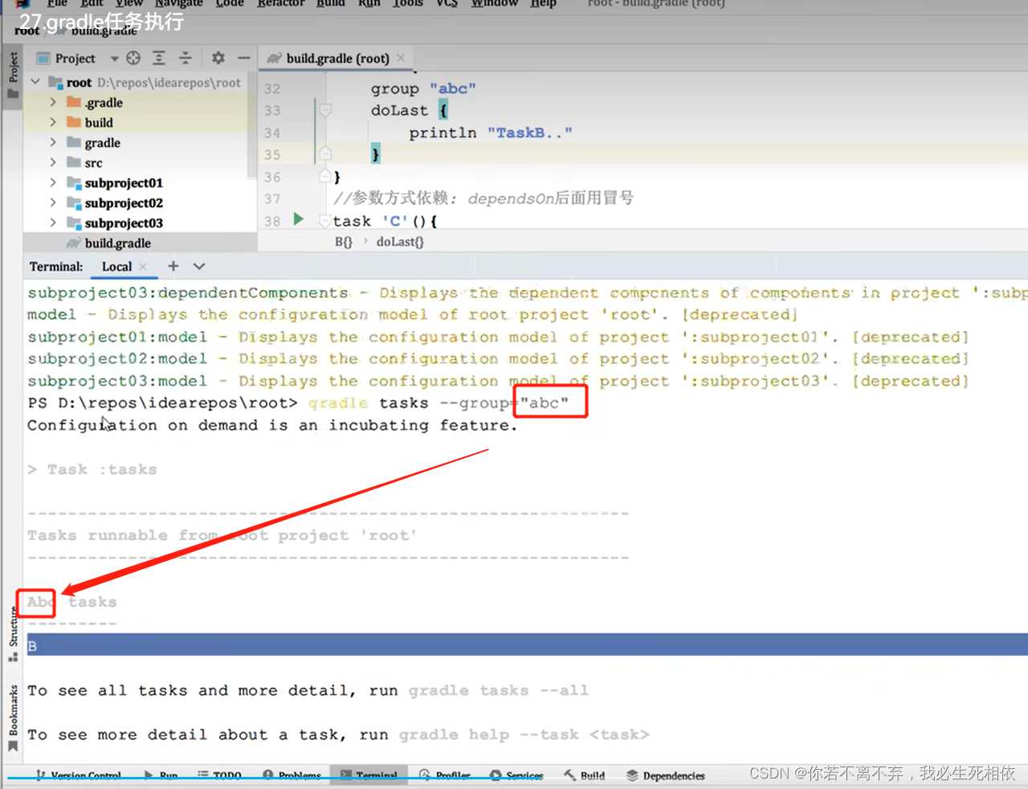Open the Window menu
This screenshot has height=789, width=1028.
click(x=495, y=4)
